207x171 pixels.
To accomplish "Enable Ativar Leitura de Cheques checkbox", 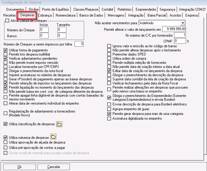I will (x=7, y=21).
